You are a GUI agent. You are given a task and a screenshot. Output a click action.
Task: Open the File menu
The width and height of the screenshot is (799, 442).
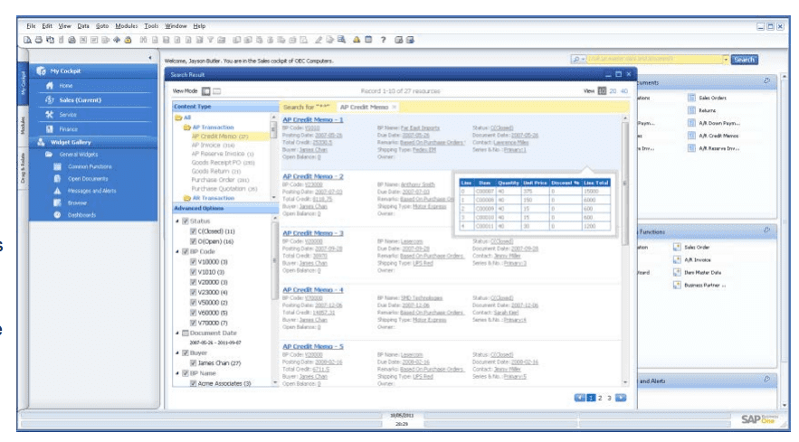pyautogui.click(x=31, y=26)
